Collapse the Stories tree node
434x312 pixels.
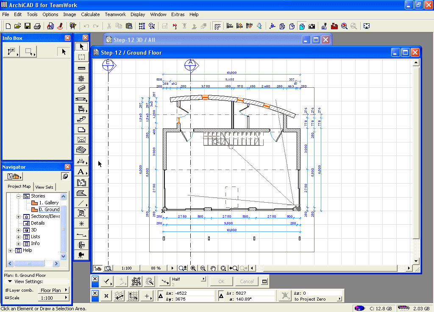(19, 196)
